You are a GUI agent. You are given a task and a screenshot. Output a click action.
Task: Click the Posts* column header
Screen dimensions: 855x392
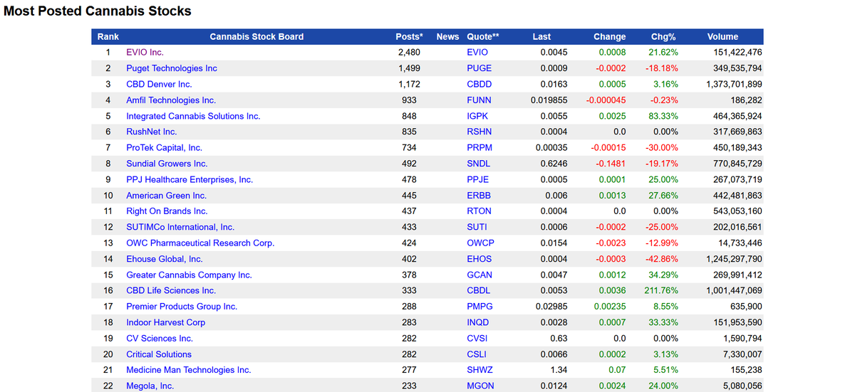pyautogui.click(x=409, y=37)
